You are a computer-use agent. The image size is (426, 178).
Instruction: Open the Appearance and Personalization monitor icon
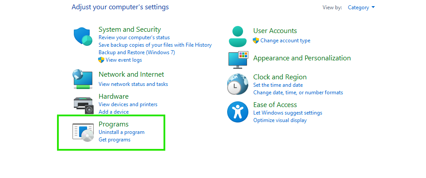tap(238, 59)
